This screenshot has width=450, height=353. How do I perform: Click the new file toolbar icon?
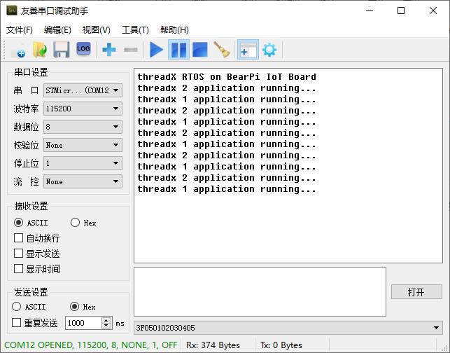18,50
